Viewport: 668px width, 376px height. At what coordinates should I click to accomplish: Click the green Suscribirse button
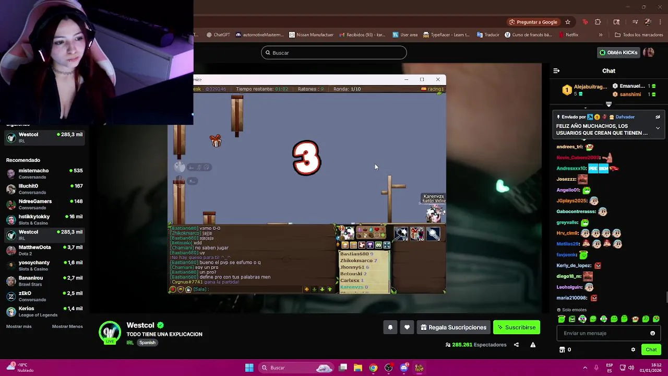click(517, 327)
